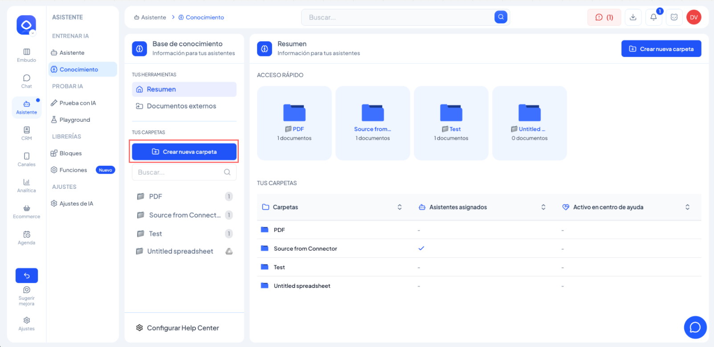The width and height of the screenshot is (714, 347).
Task: Click the top-right Crear nueva carpeta button
Action: 661,49
